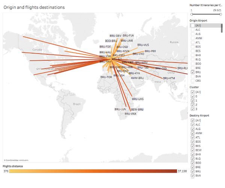Tick the CBG origin airport checkbox
The image size is (225, 188).
click(193, 80)
